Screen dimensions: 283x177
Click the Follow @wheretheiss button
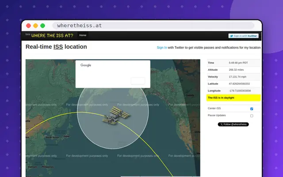pos(233,124)
